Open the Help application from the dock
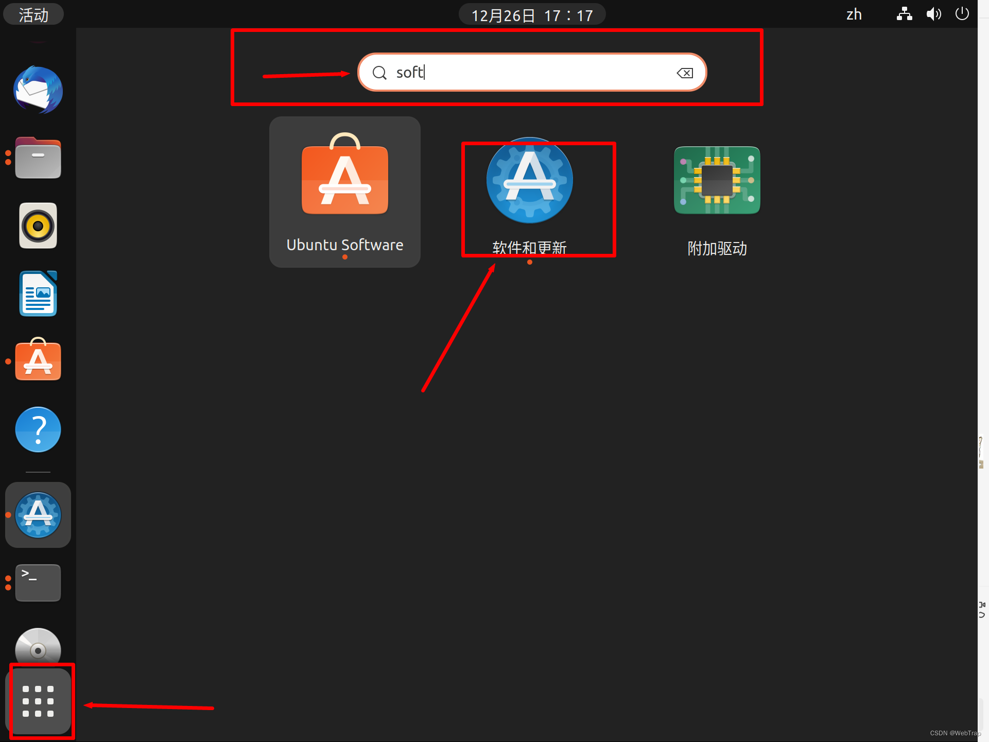The width and height of the screenshot is (989, 742). tap(38, 429)
